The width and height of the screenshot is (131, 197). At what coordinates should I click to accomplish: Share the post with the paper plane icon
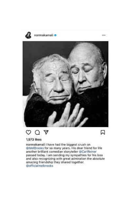[46, 132]
